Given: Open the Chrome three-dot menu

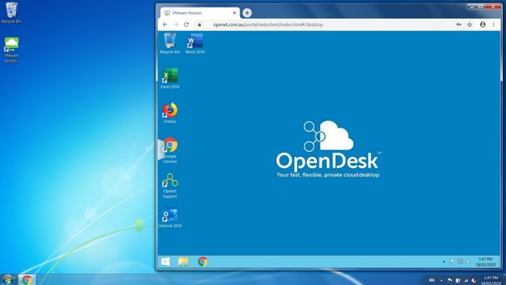Looking at the screenshot, I should 494,25.
